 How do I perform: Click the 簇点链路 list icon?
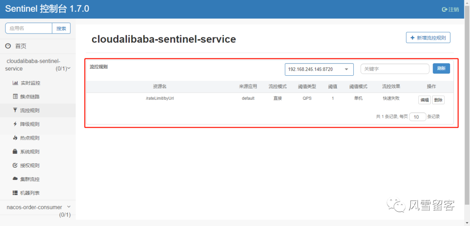point(15,97)
